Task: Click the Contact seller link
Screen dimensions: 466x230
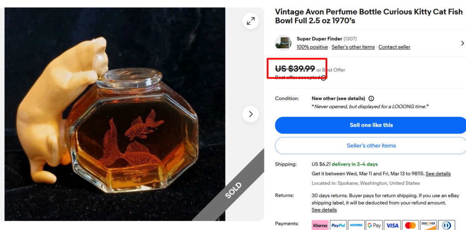Action: click(x=394, y=47)
